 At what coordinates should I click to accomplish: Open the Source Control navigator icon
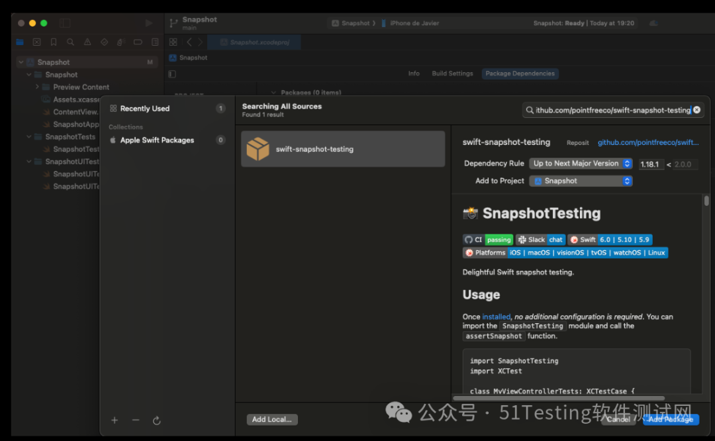[37, 42]
